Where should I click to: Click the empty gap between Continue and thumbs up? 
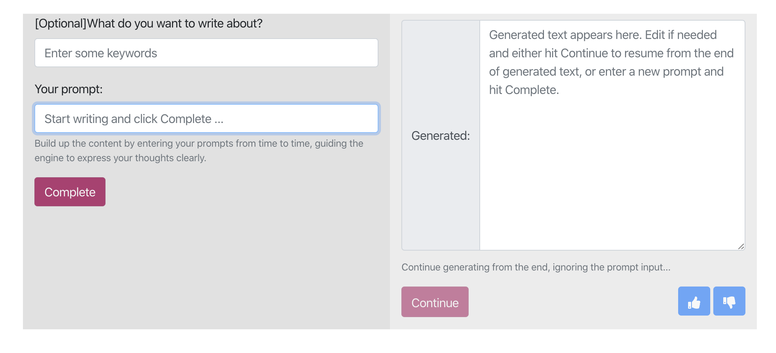573,302
